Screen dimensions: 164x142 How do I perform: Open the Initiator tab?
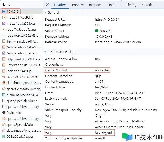click(x=115, y=5)
